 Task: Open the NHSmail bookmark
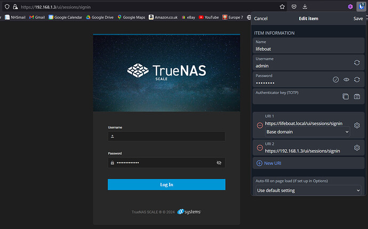click(x=15, y=17)
